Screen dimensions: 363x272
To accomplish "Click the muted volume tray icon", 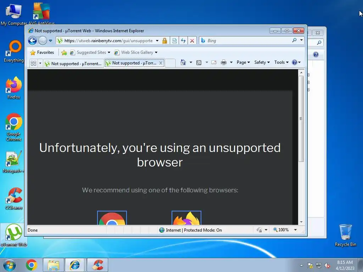I will (327, 266).
